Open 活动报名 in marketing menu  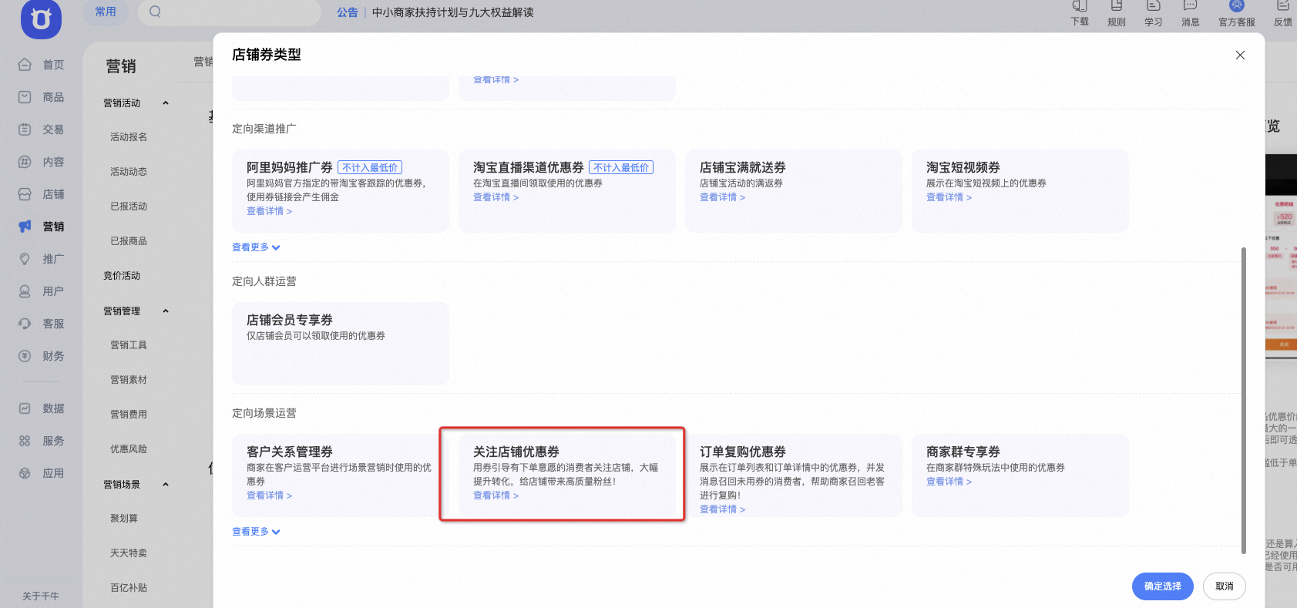tap(129, 137)
